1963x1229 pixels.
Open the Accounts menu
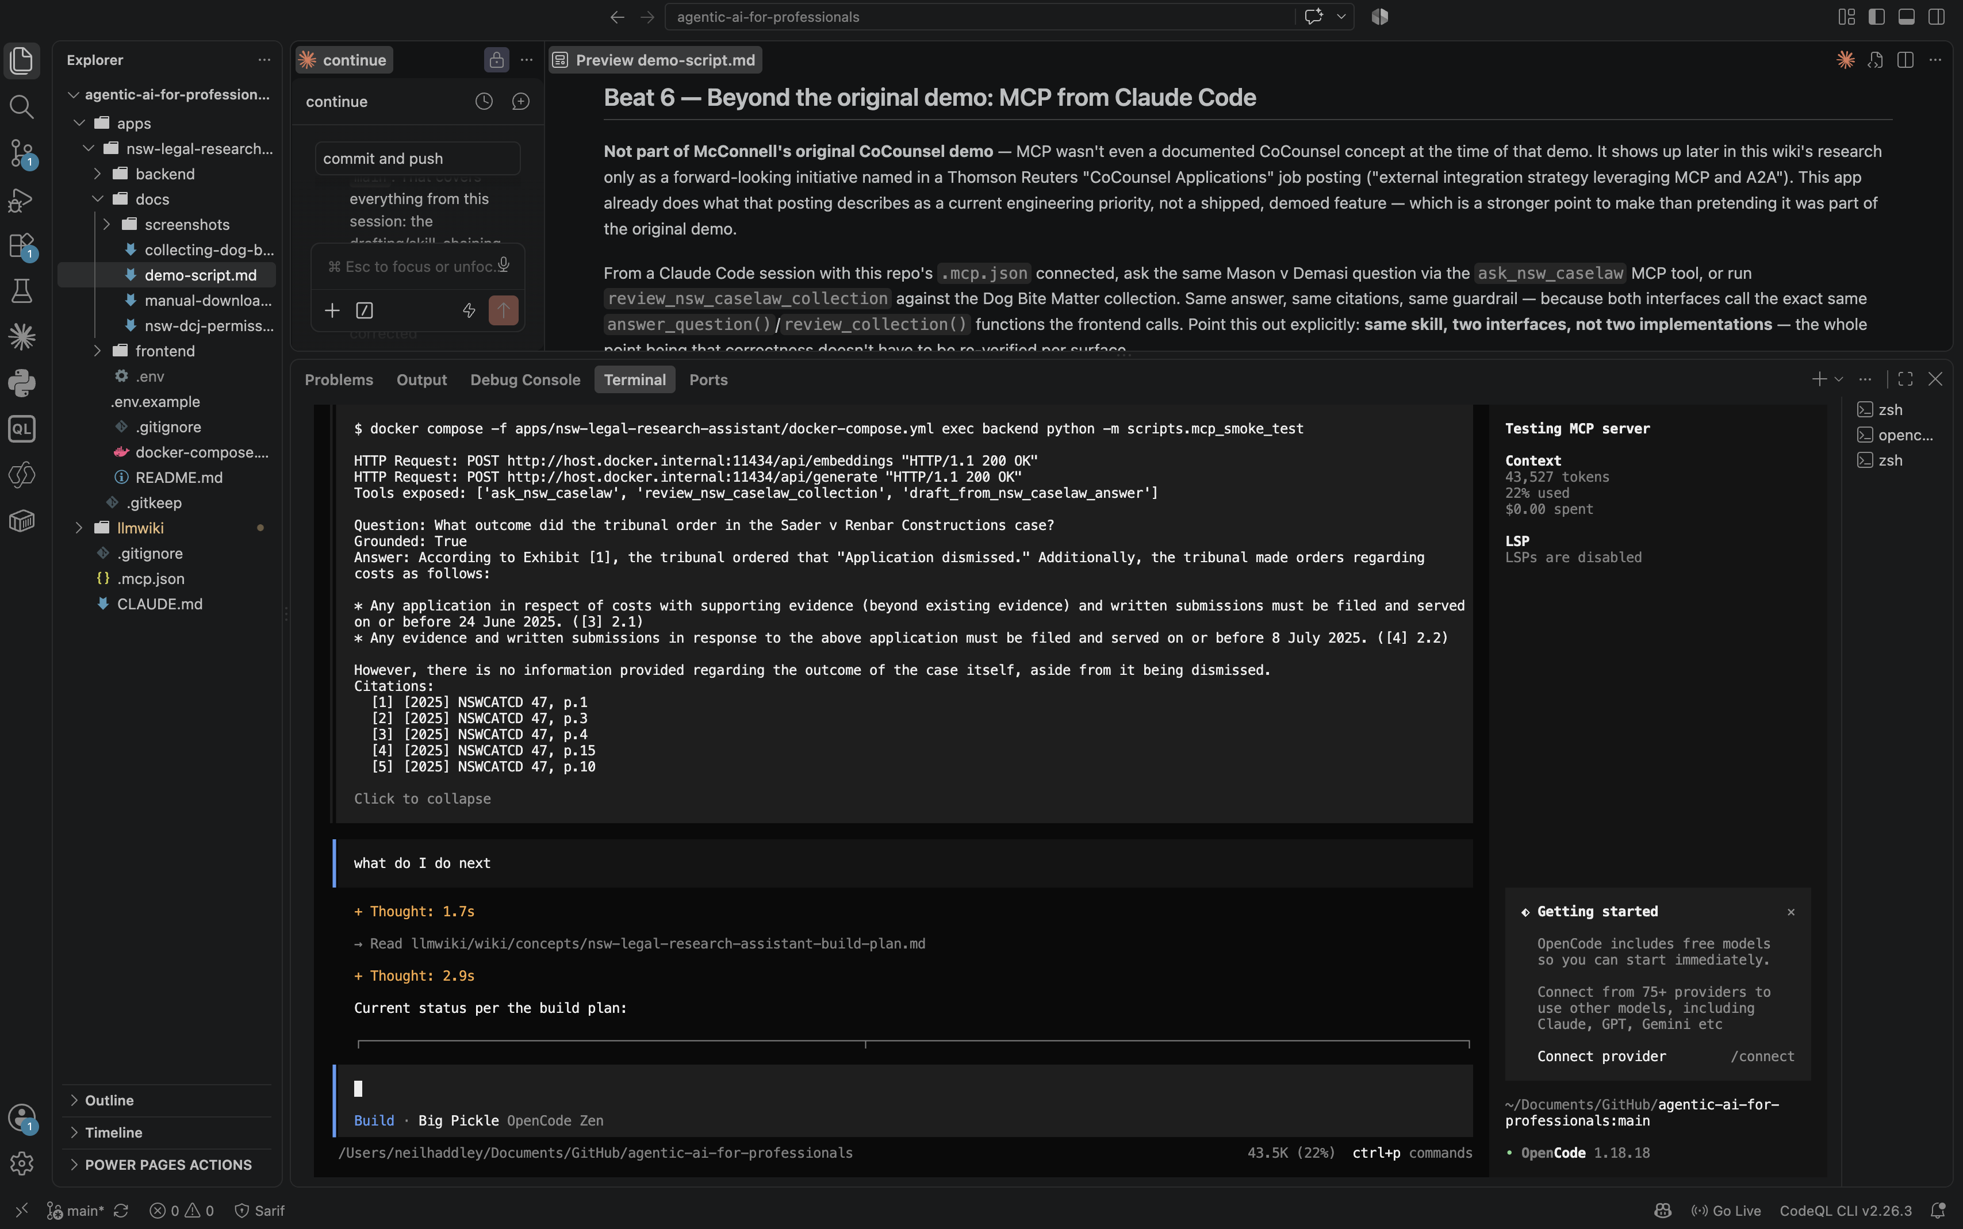point(22,1117)
